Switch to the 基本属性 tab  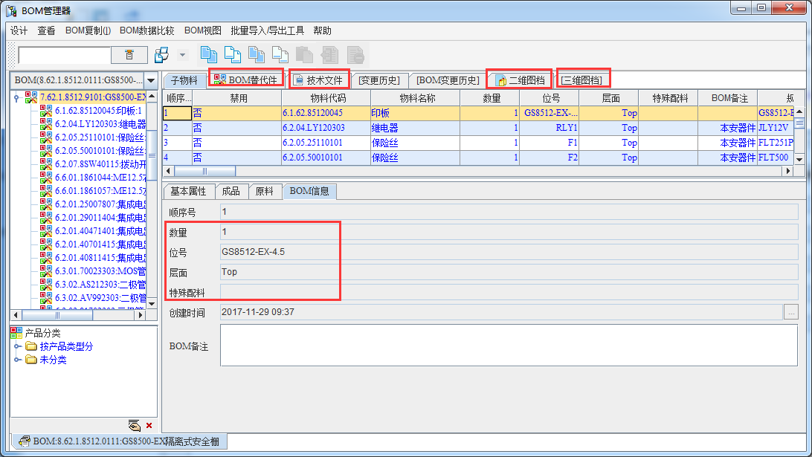click(x=189, y=192)
